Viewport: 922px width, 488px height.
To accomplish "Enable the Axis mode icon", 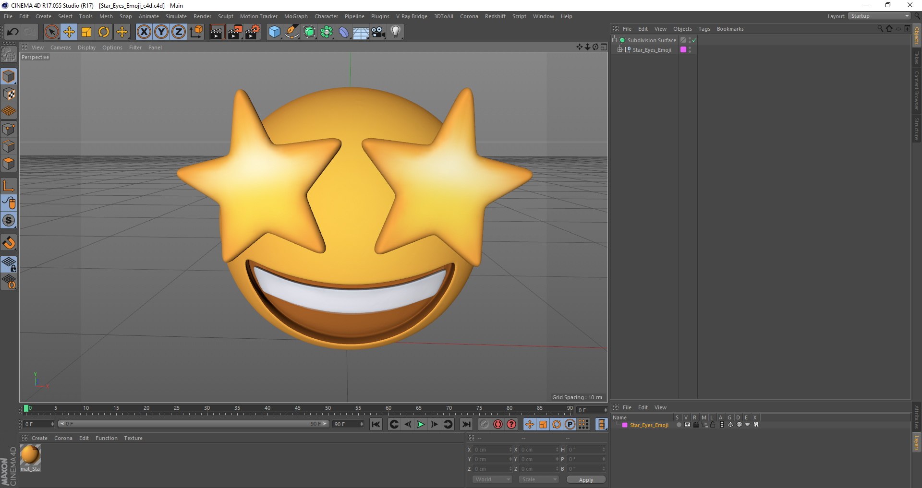I will (9, 186).
